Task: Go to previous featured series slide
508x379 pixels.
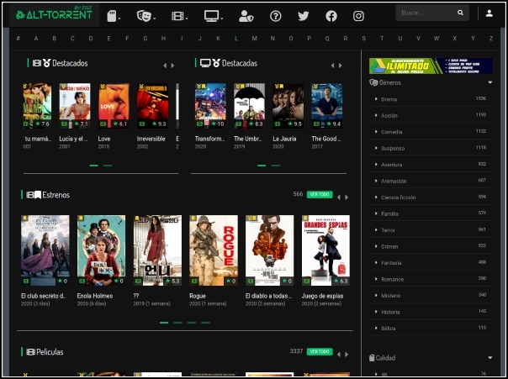Action: tap(332, 66)
